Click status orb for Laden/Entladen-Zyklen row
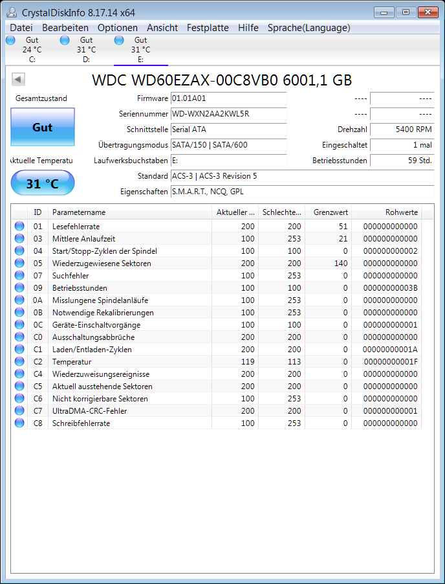 pyautogui.click(x=19, y=349)
